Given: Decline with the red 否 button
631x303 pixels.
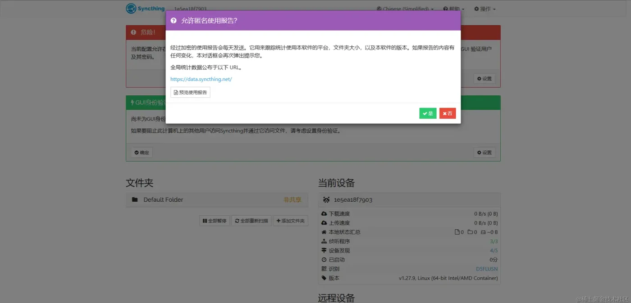Looking at the screenshot, I should tap(448, 113).
